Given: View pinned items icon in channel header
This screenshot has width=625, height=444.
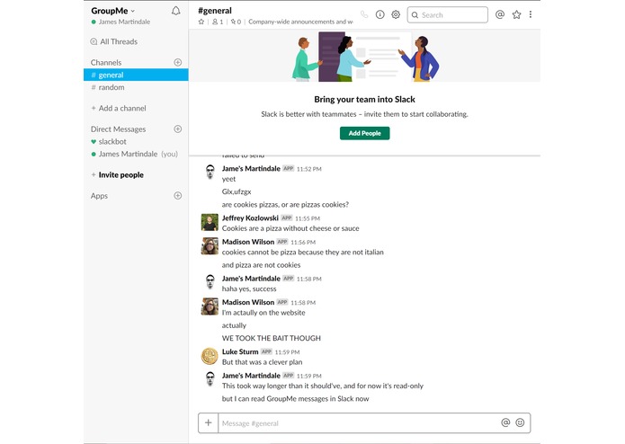Looking at the screenshot, I should click(236, 22).
